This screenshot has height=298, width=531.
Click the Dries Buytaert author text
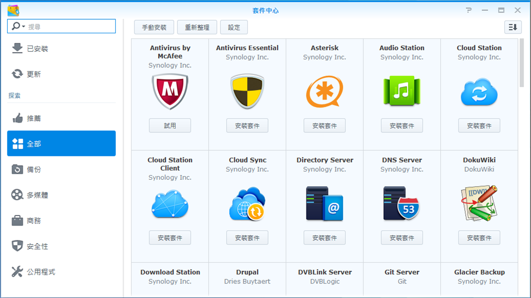point(247,281)
